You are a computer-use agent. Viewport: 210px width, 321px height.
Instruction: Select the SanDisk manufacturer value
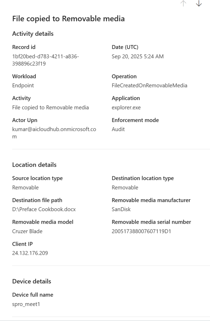(x=121, y=209)
